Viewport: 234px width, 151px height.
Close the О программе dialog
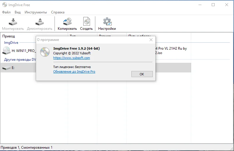coord(151,40)
